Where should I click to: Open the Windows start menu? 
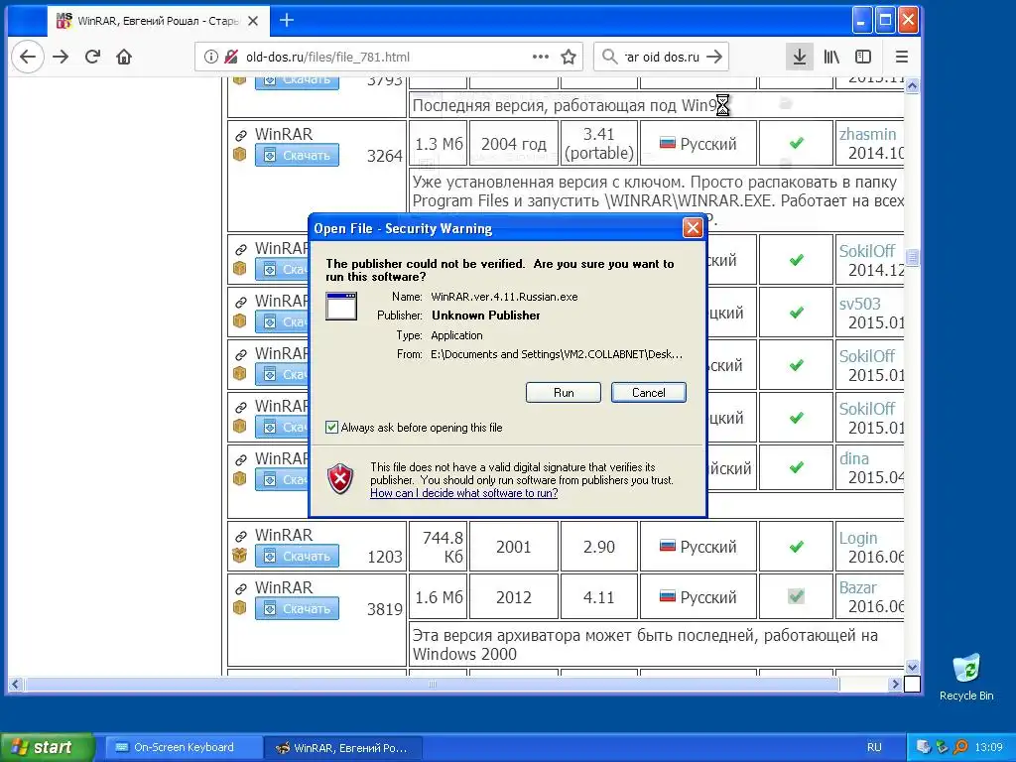pyautogui.click(x=46, y=747)
